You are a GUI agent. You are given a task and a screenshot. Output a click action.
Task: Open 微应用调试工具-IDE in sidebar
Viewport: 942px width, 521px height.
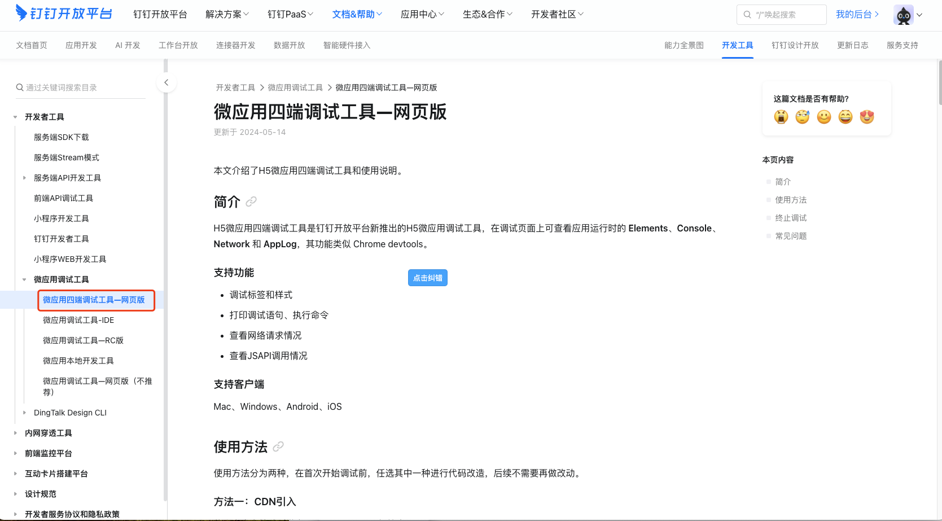pyautogui.click(x=78, y=320)
